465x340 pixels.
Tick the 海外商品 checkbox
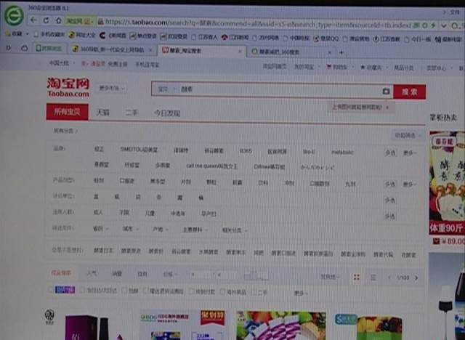[222, 291]
